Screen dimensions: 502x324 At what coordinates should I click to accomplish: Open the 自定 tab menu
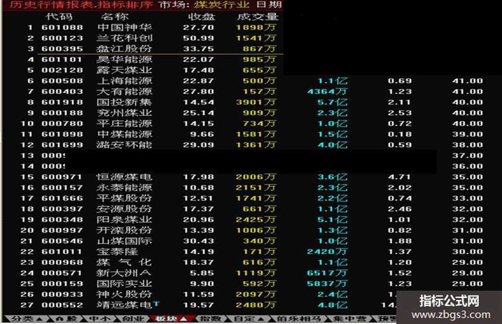249,319
